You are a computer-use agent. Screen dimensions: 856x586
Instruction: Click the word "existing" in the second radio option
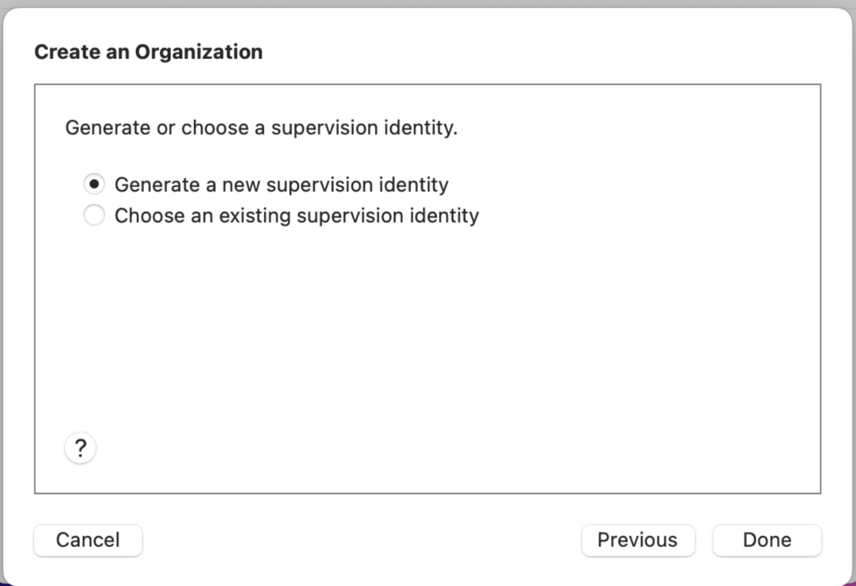(x=255, y=216)
